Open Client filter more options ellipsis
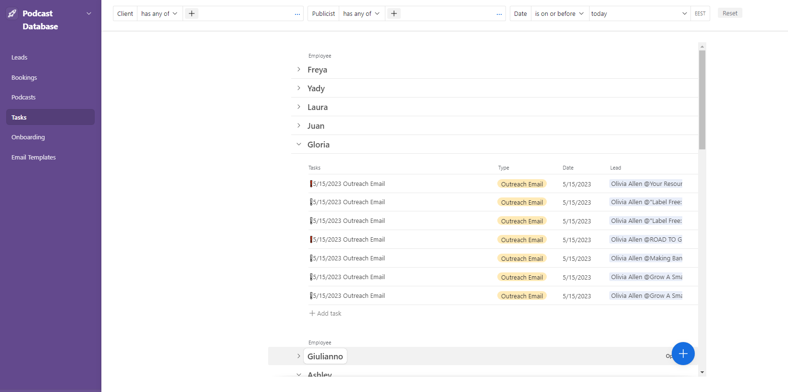 pyautogui.click(x=297, y=14)
